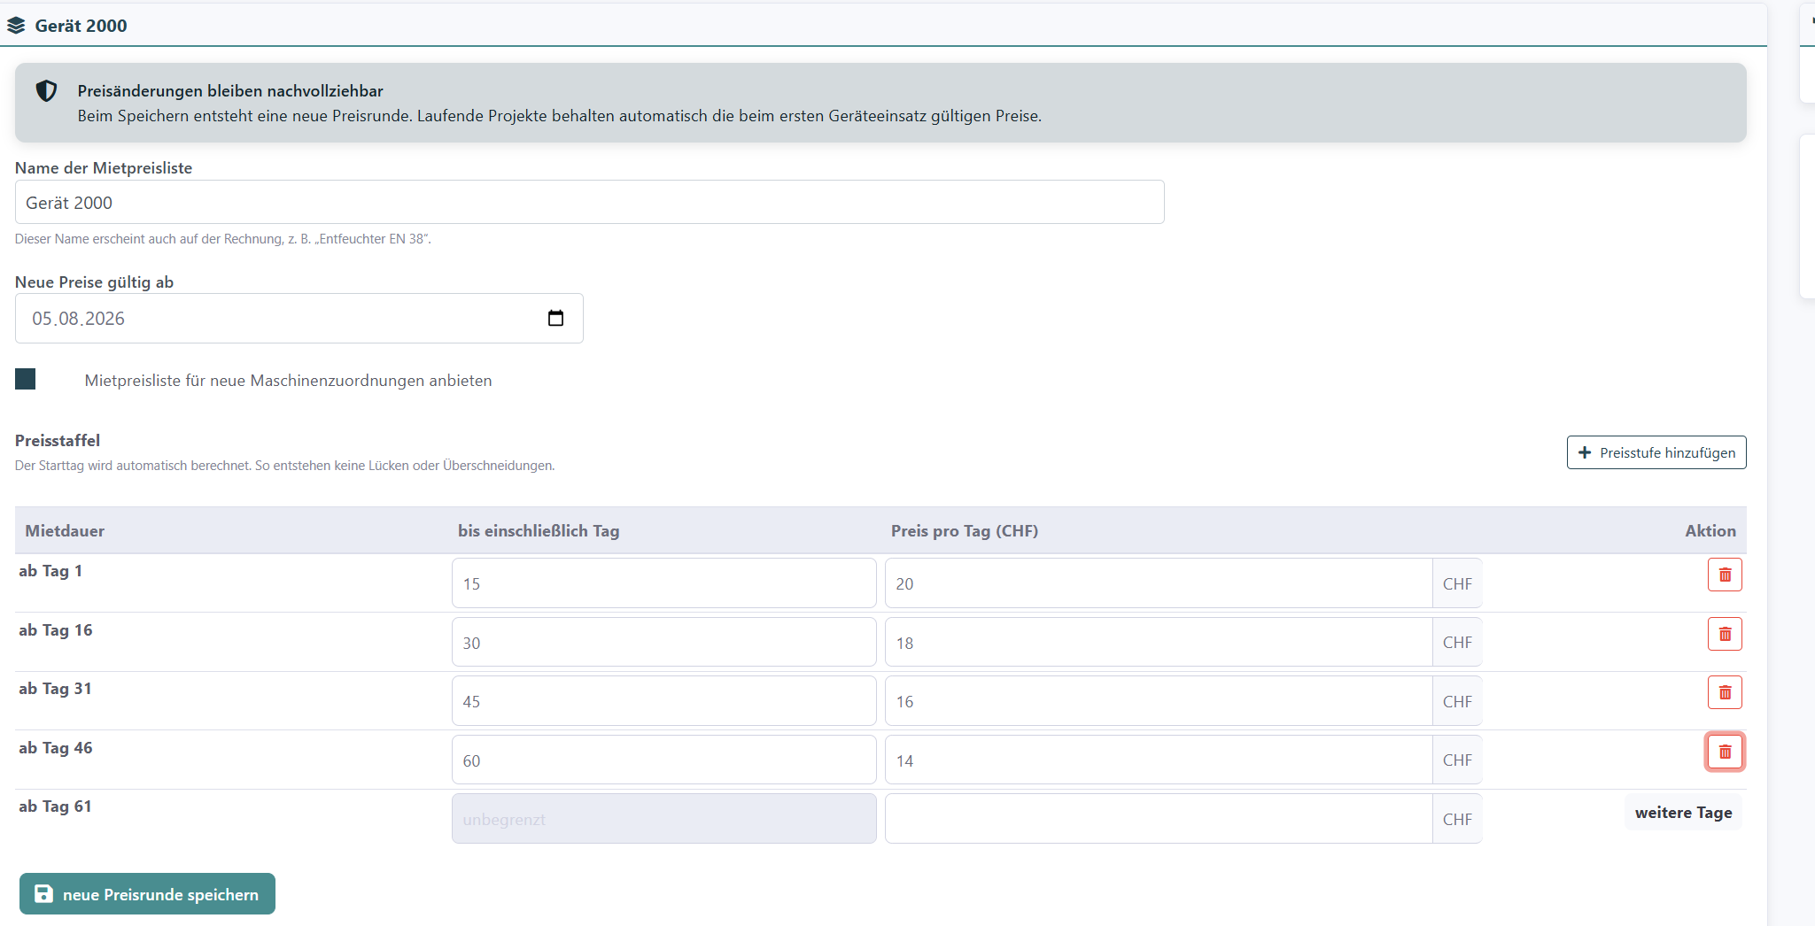Select the 'ab Tag 61' row label
This screenshot has height=926, width=1815.
point(55,806)
